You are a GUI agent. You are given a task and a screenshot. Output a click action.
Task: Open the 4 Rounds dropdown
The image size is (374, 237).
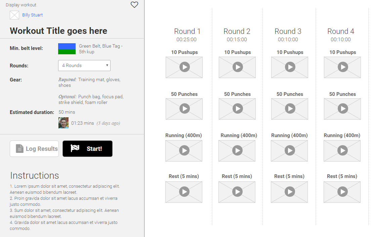pos(84,66)
